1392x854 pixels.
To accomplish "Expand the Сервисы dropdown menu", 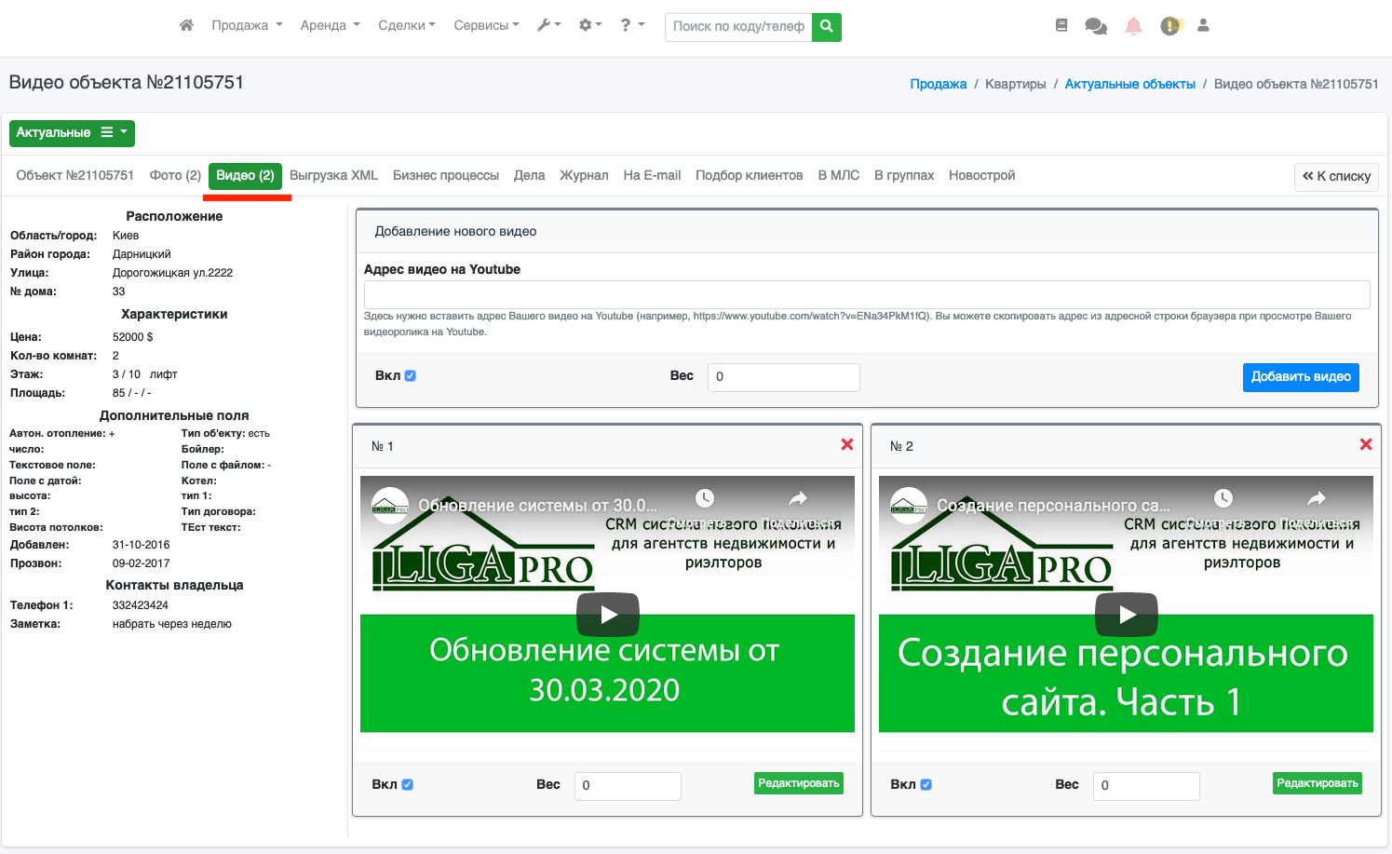I will coord(486,25).
